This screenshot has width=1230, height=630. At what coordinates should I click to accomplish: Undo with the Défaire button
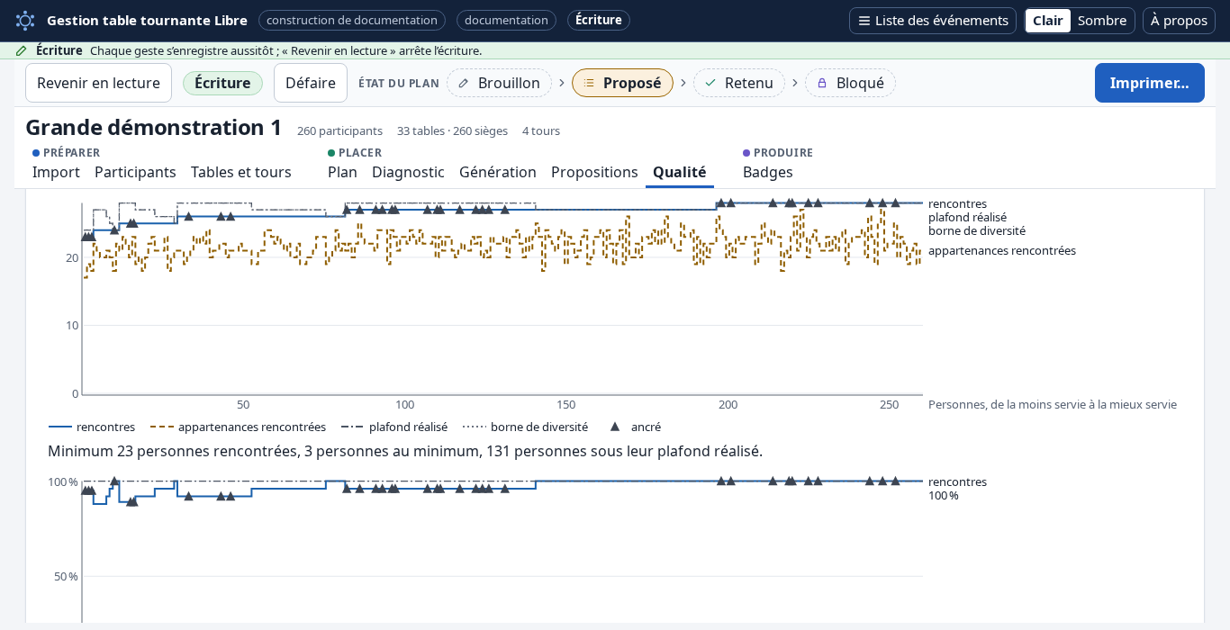(x=311, y=83)
